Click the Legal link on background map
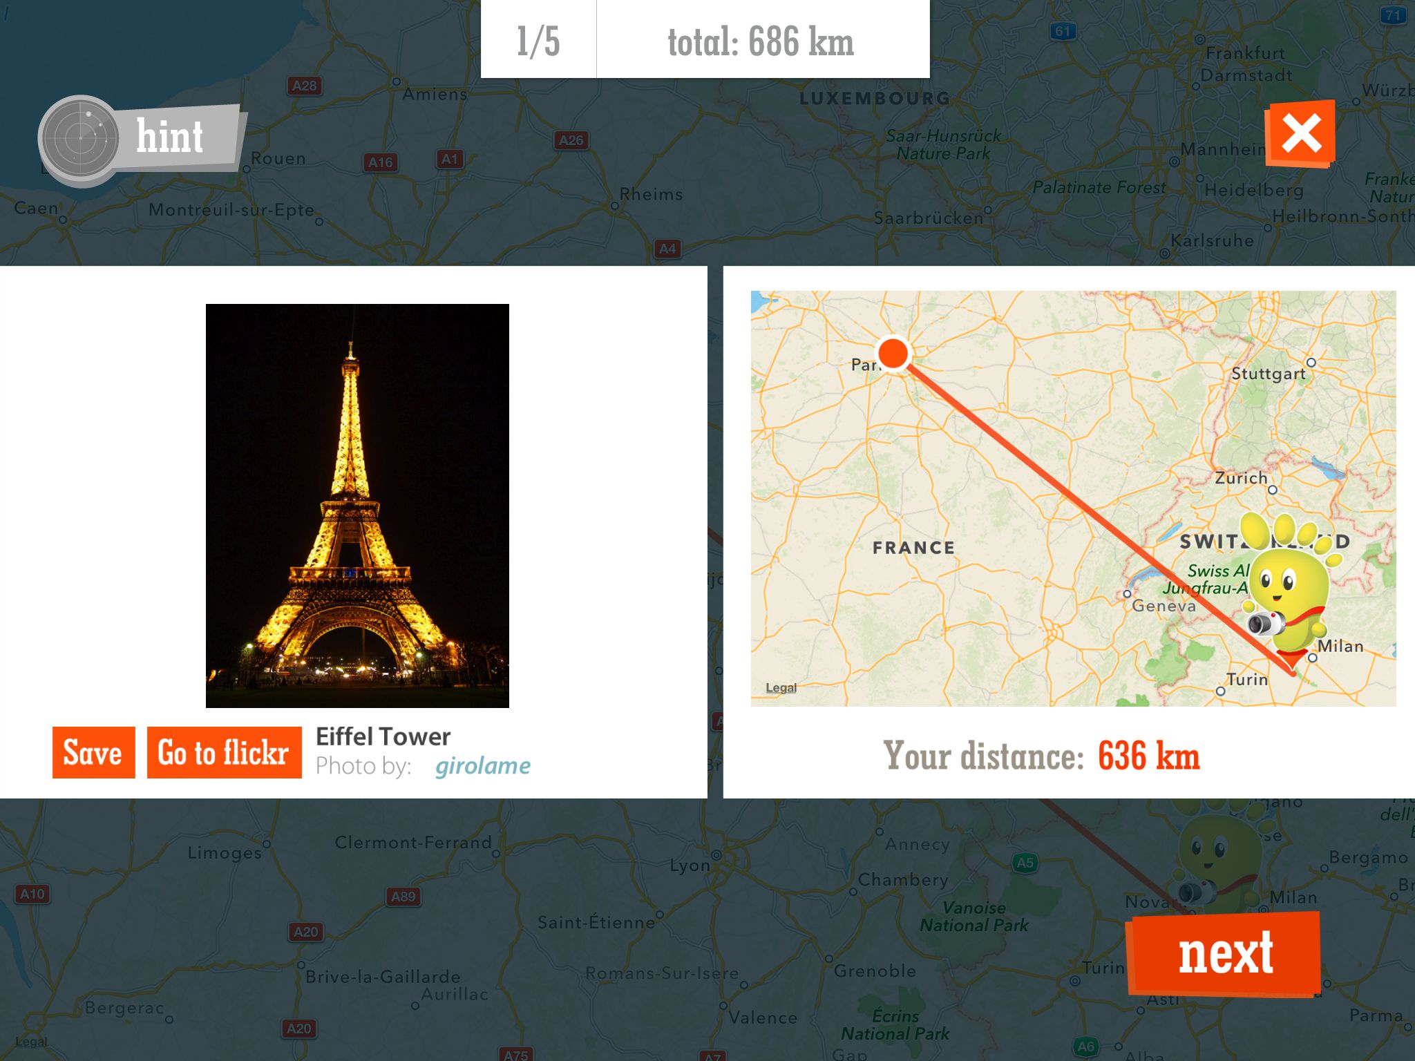 [31, 1042]
